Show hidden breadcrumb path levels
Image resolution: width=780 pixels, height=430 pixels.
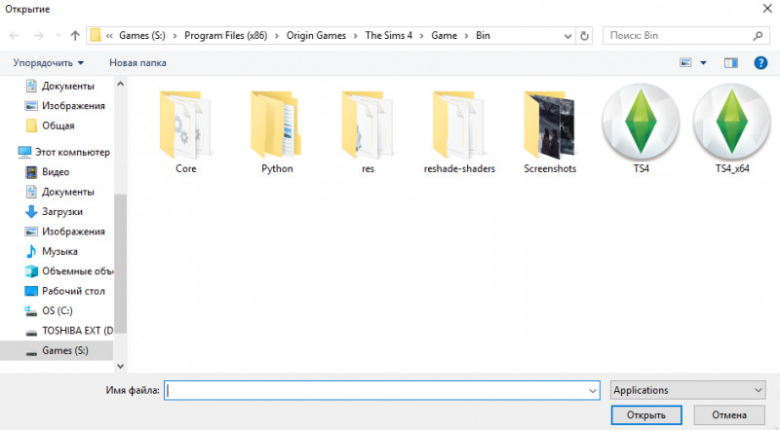(x=109, y=36)
